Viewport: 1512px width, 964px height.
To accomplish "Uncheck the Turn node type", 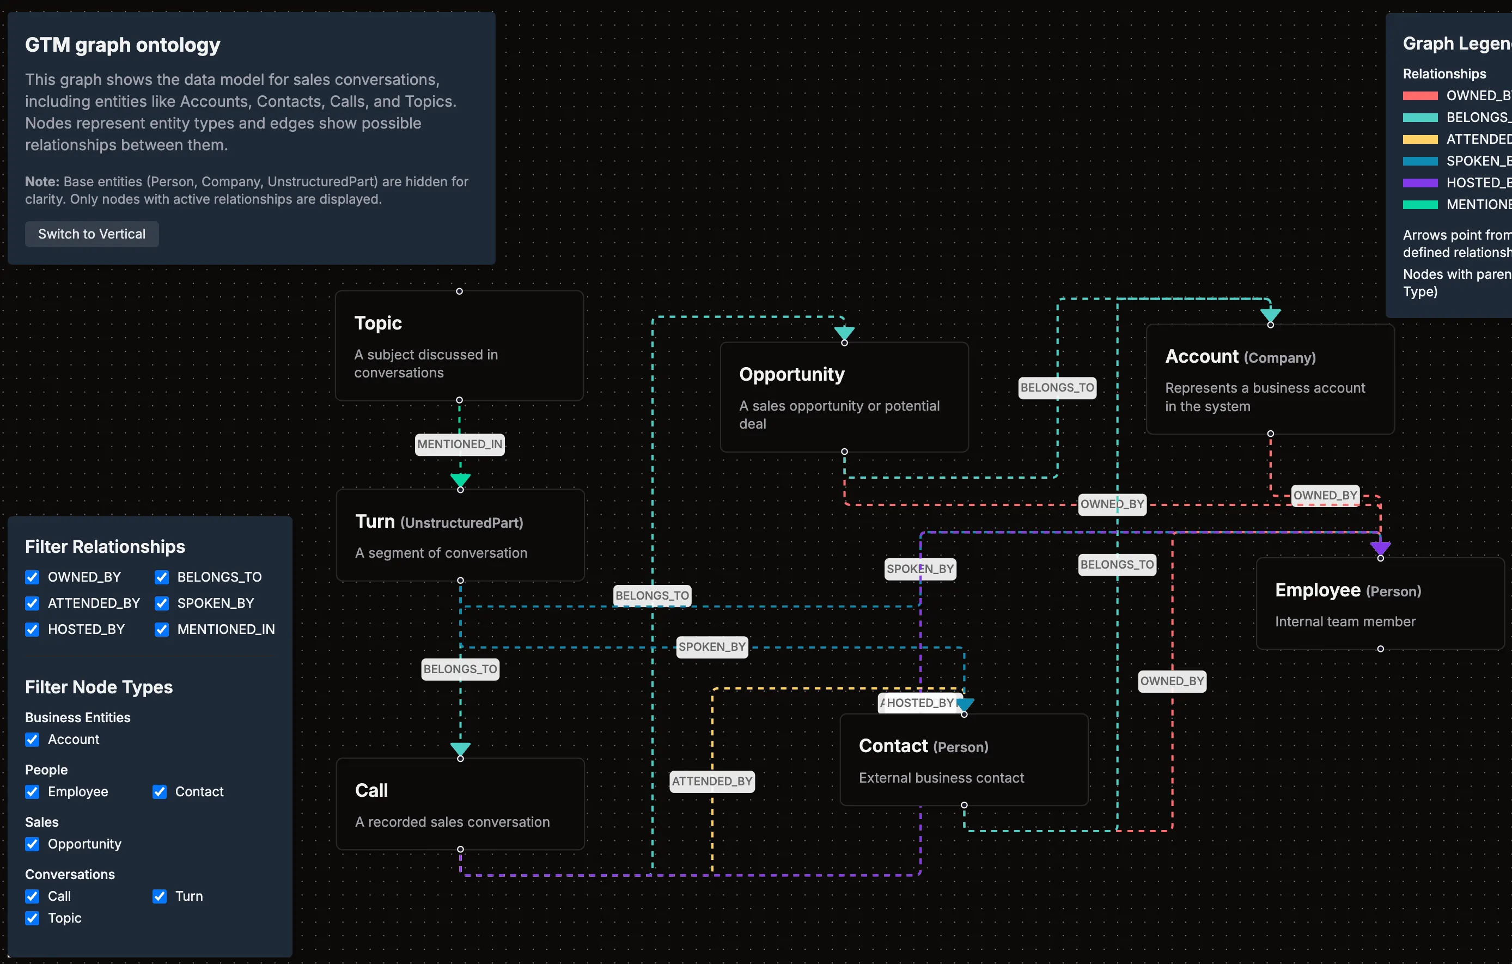I will click(x=160, y=896).
